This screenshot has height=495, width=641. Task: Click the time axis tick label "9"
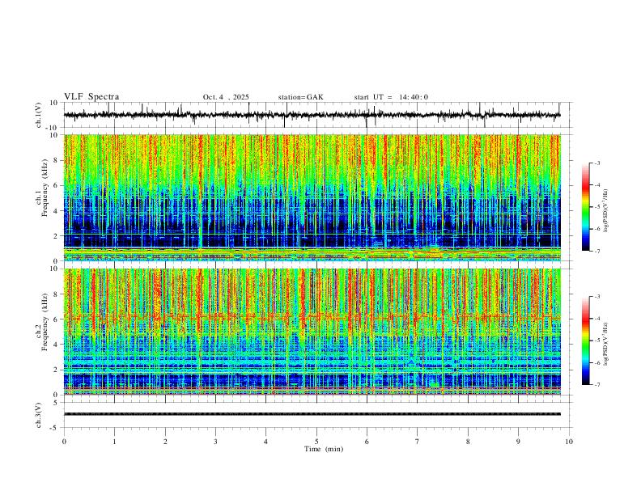point(518,442)
